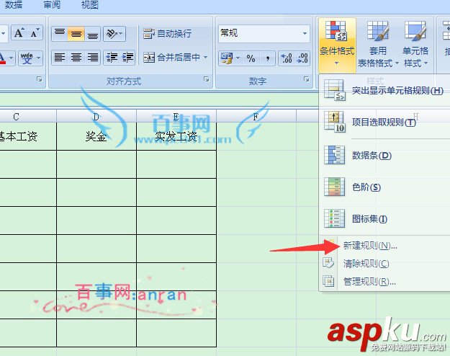The width and height of the screenshot is (450, 356).
Task: Align text to bottom of cell
Action: pos(92,34)
